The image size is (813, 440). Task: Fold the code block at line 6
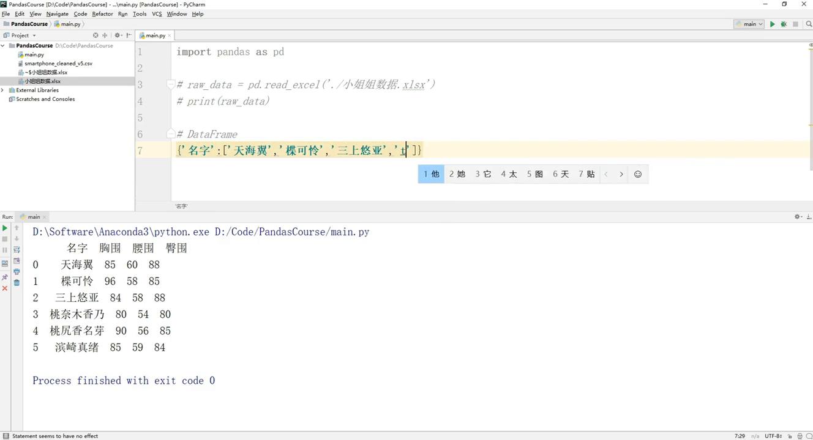click(x=171, y=134)
